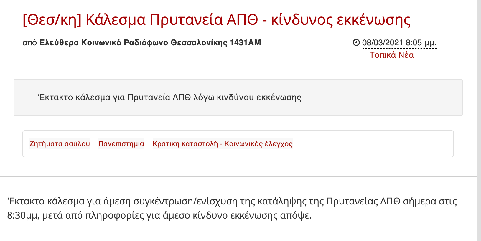Click the vertical scrollbar on the right edge
This screenshot has width=481, height=241.
tap(479, 118)
